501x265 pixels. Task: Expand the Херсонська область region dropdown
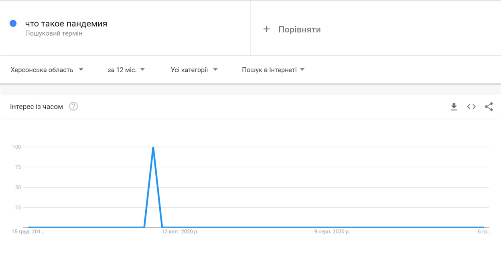point(47,70)
